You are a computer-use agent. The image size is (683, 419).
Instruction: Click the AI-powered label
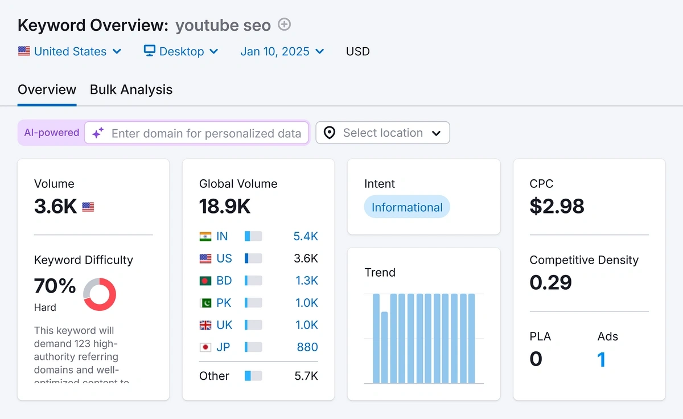[51, 133]
